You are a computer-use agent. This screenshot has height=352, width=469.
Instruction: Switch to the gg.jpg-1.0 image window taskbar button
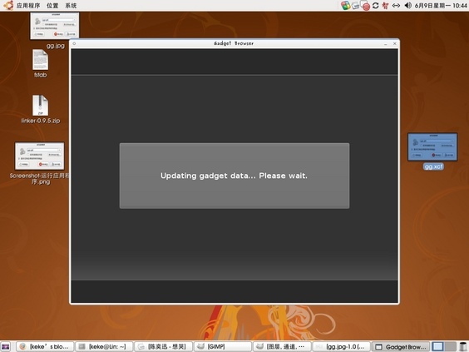point(341,347)
